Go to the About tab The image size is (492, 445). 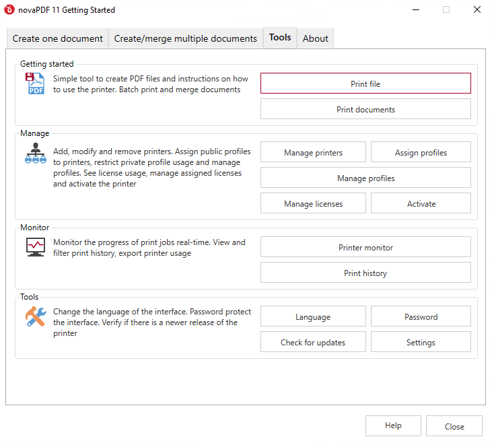pos(316,38)
